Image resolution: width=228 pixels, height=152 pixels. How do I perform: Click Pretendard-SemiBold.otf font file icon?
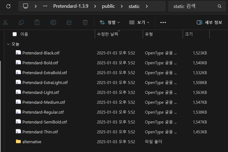coord(18,122)
